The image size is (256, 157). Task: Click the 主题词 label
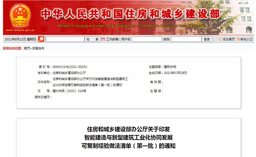(157, 91)
